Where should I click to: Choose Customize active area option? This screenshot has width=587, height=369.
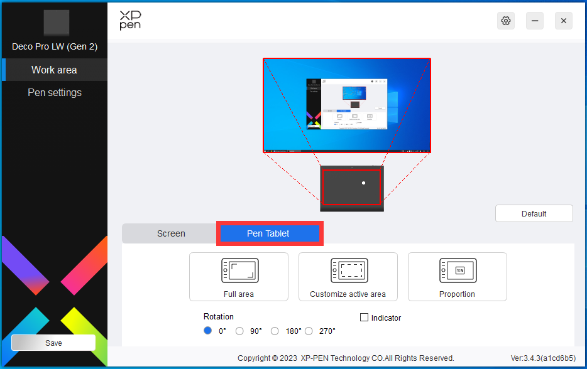pos(348,277)
